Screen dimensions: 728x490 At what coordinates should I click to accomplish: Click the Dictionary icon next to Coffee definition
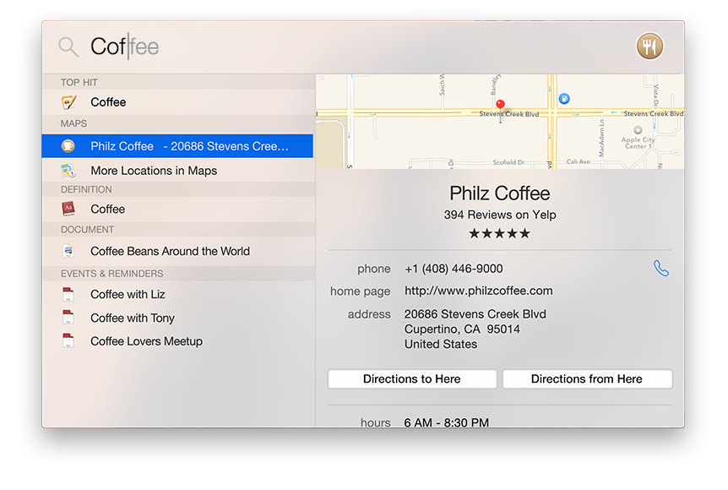click(x=68, y=209)
